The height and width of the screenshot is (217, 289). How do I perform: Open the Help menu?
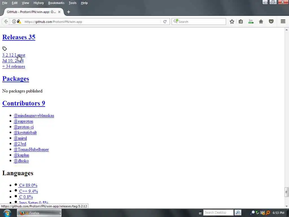coord(84,3)
